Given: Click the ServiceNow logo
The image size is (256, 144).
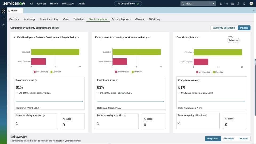Looking at the screenshot, I should 14,3.
